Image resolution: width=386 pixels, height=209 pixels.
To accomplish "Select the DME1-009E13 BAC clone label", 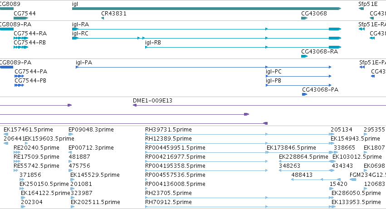I will tap(152, 101).
